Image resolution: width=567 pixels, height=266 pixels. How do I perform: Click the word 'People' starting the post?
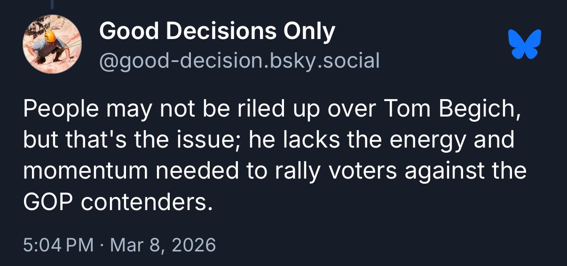point(61,109)
